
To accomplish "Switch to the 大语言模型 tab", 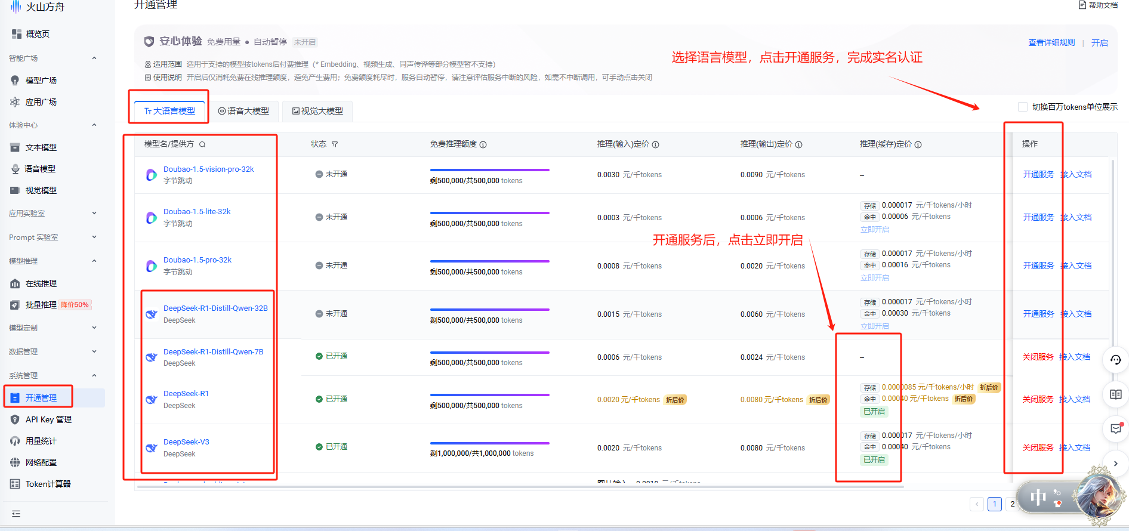I will click(170, 111).
